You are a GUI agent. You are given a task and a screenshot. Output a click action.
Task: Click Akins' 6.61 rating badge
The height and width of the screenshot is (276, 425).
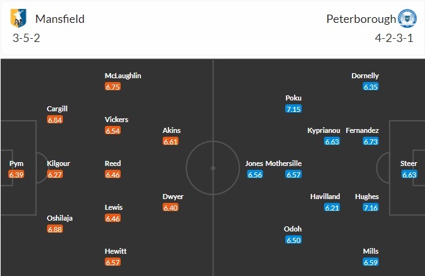(171, 142)
